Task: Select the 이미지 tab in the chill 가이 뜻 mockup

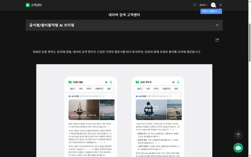Action: [x=156, y=89]
